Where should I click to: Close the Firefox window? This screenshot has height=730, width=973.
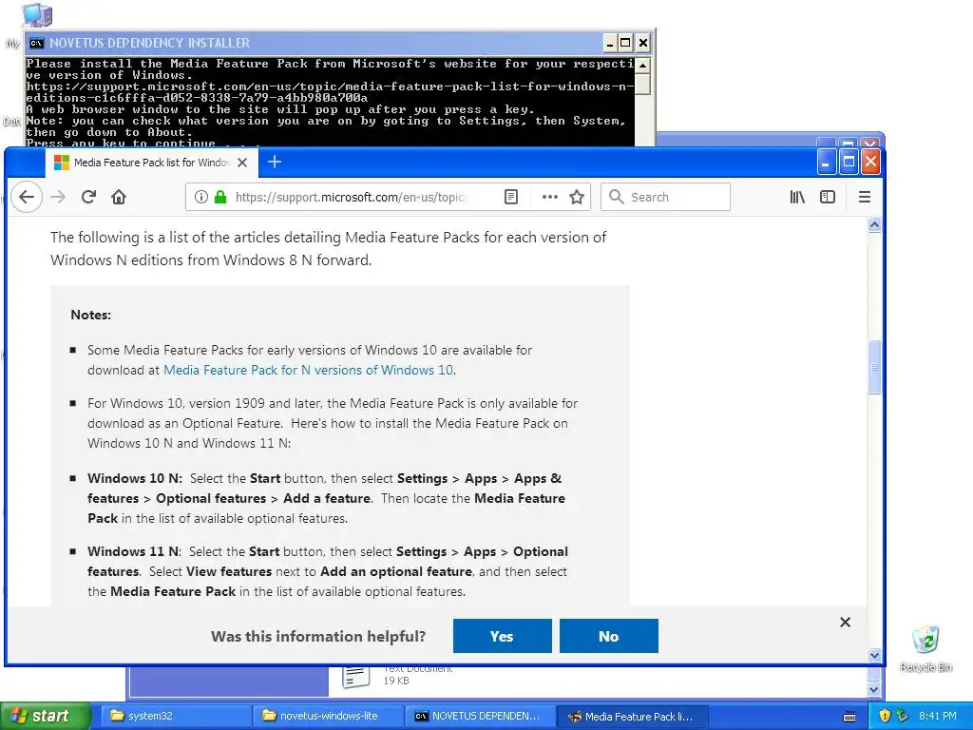pyautogui.click(x=870, y=163)
